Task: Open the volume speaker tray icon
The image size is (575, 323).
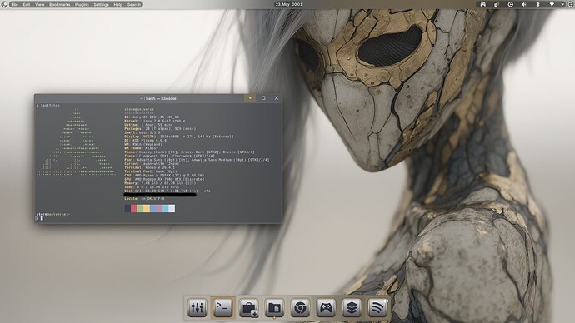Action: [x=523, y=4]
